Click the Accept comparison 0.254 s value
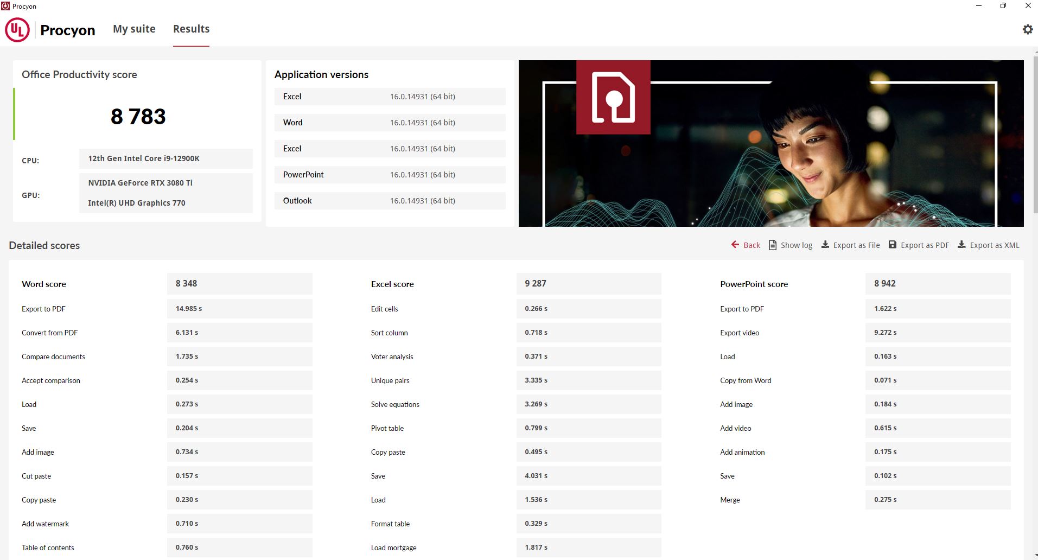The width and height of the screenshot is (1038, 560). click(x=240, y=380)
